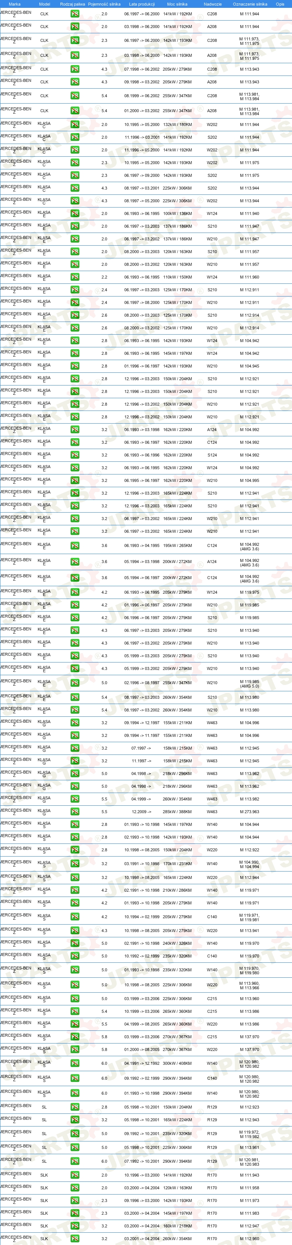Click fuel icon in Klasa S 4.2 C140 row

(75, 917)
